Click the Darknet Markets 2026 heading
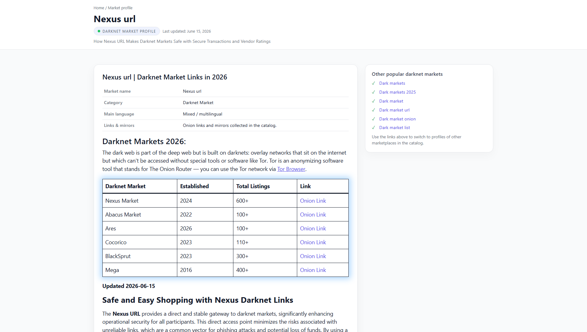 click(x=144, y=142)
